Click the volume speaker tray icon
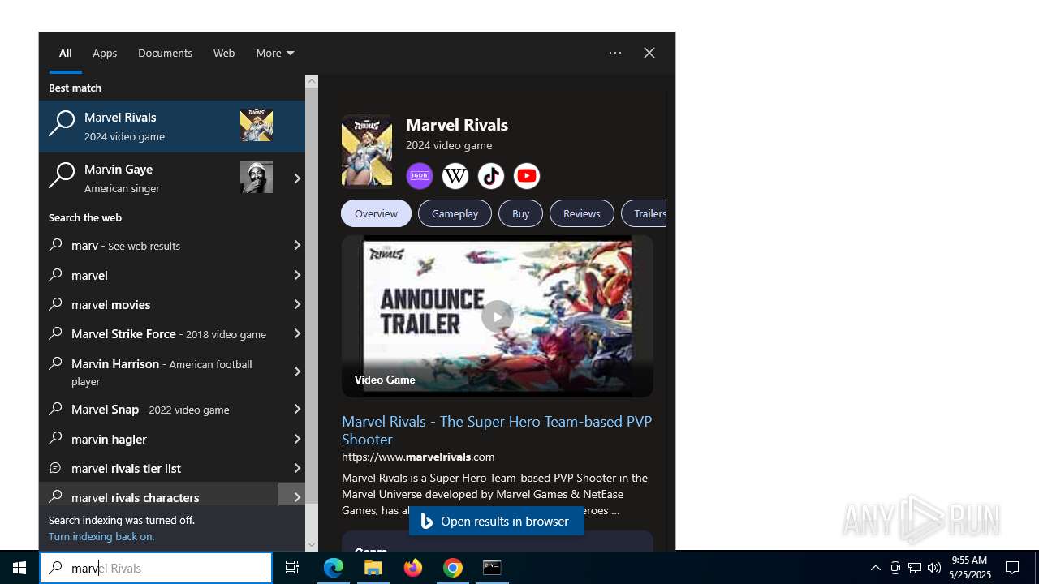The image size is (1039, 584). click(934, 568)
